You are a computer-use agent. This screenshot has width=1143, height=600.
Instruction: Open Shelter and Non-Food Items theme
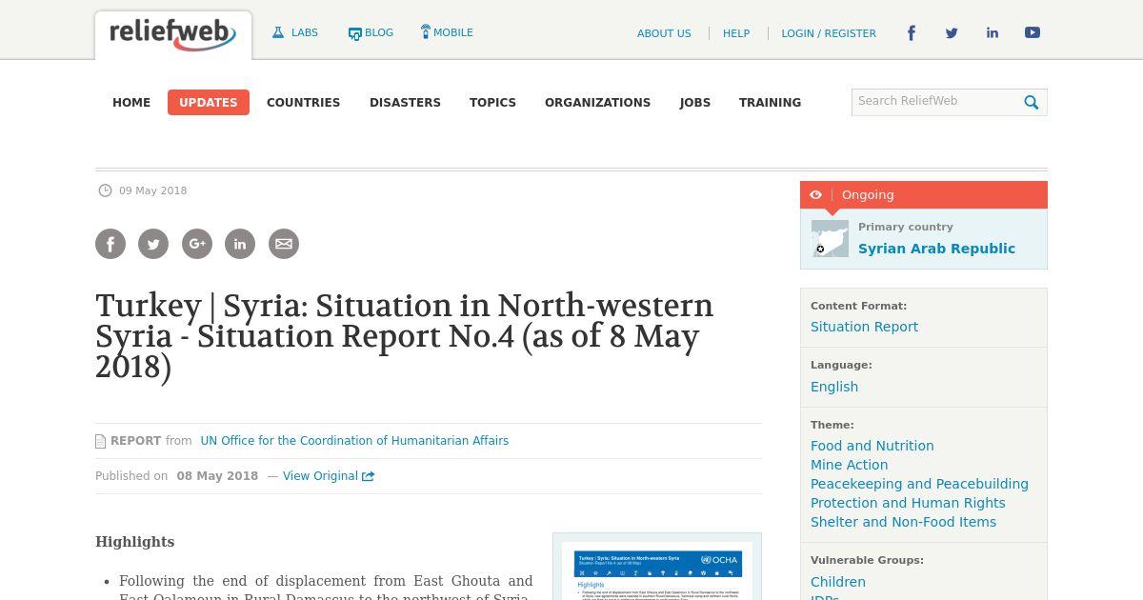click(x=903, y=522)
